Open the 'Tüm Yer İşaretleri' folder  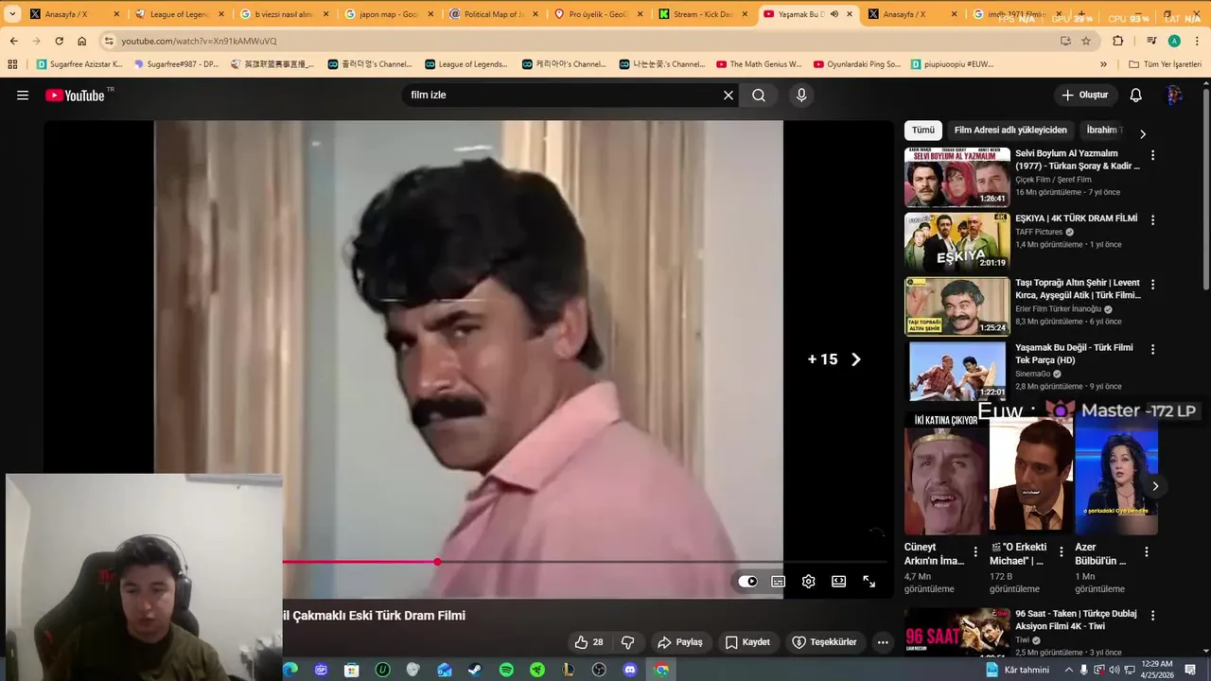coord(1165,64)
